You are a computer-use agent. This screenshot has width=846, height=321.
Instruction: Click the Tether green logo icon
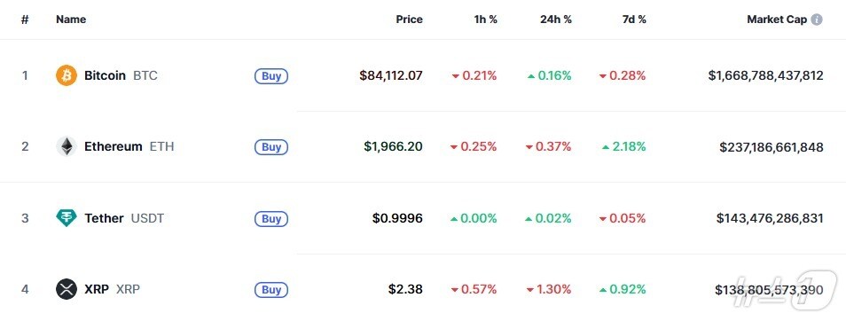[x=67, y=218]
